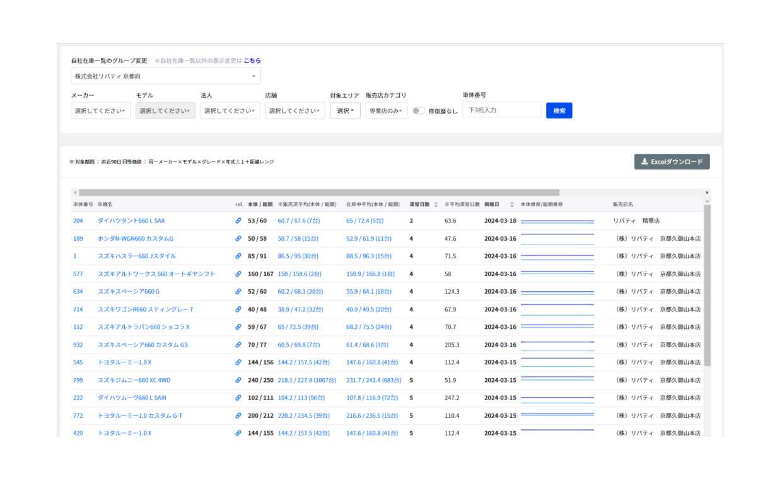Open the 対象エリア 選択 dropdown
The image size is (782, 479).
(x=345, y=110)
